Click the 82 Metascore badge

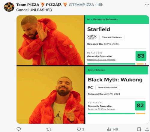pos(140,106)
